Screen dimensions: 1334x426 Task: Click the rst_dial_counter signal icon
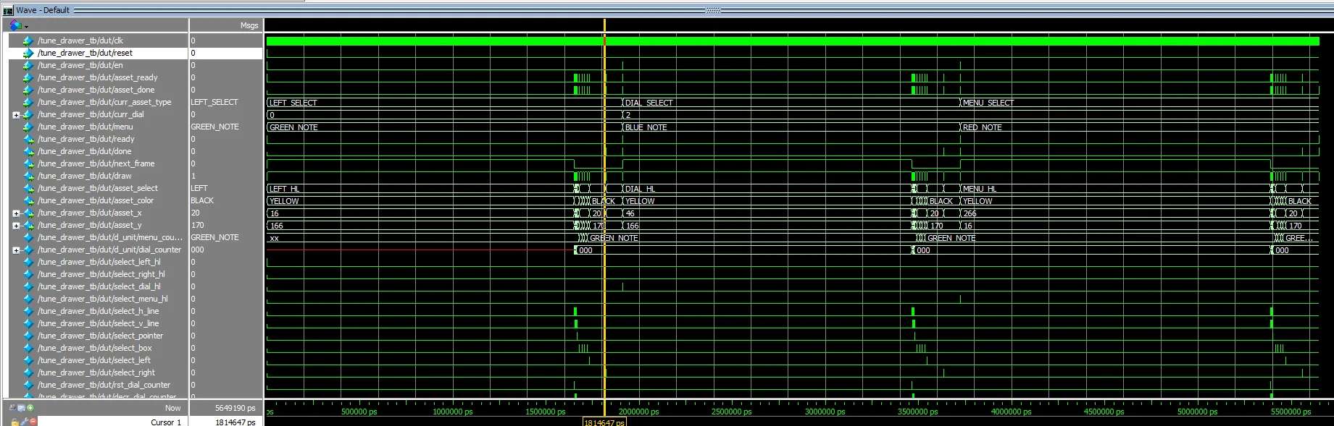point(28,385)
